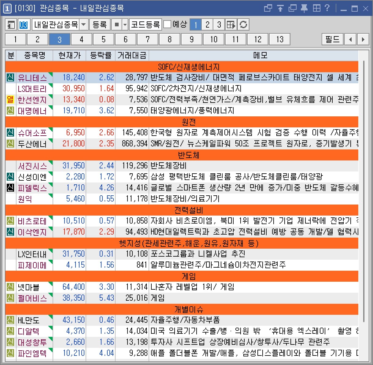Open the grid layout icon in title bar

pos(316,8)
